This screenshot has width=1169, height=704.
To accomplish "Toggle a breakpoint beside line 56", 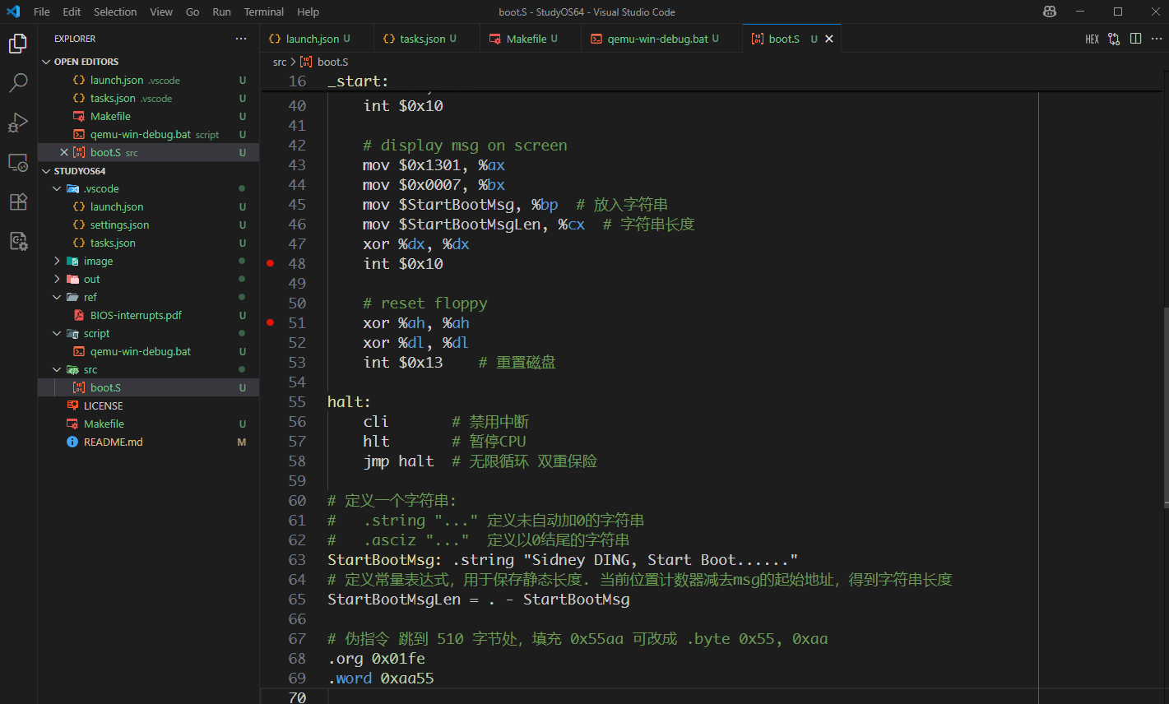I will pos(270,422).
